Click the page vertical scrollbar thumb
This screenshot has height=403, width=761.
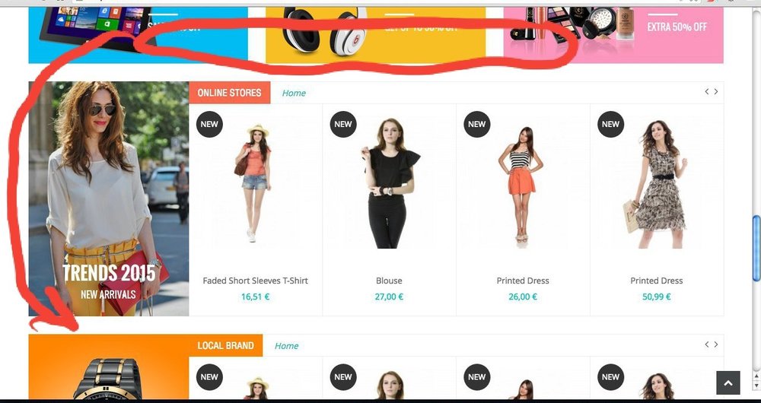(756, 248)
